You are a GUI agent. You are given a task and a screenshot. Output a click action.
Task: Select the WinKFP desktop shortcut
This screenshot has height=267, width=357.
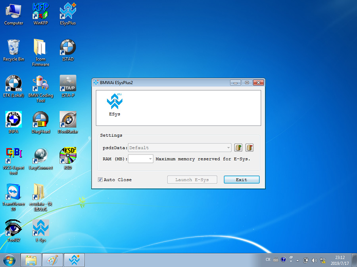pyautogui.click(x=40, y=14)
